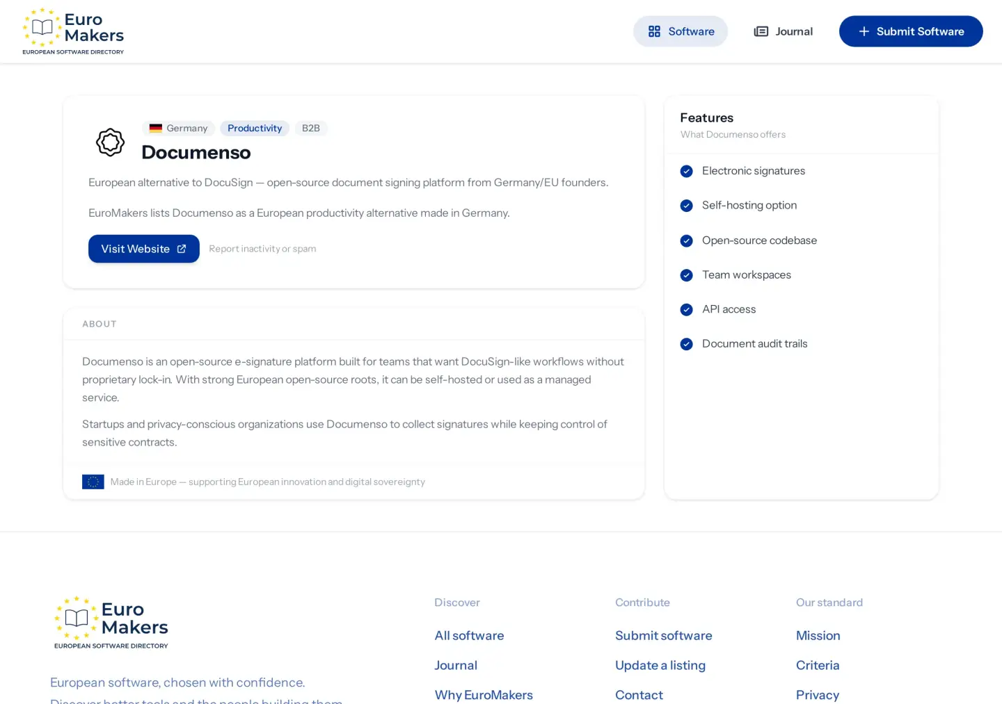Open Submit software footer link
The image size is (1002, 704).
(x=664, y=635)
